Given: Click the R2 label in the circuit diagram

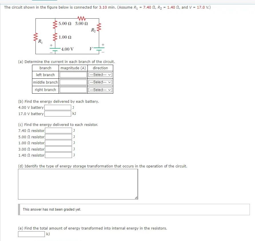Looking at the screenshot, I should [93, 30].
